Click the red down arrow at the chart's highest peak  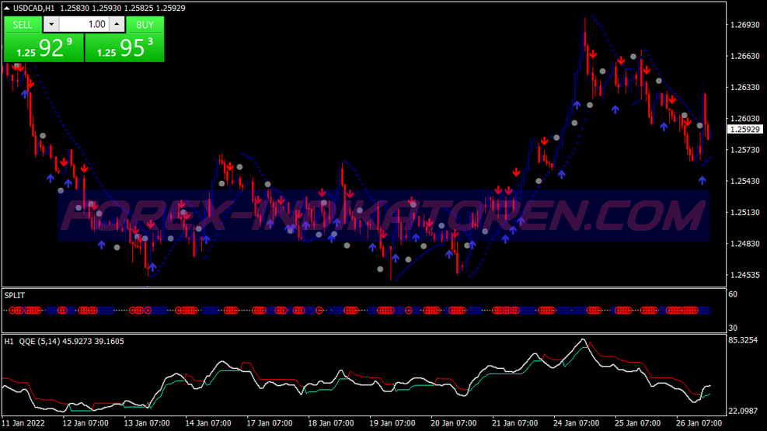tap(593, 54)
